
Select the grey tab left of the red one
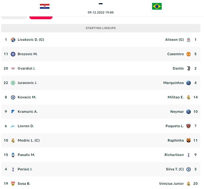pos(14,18)
